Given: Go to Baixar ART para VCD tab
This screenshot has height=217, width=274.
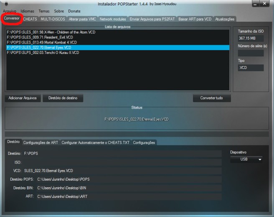Looking at the screenshot, I should (x=195, y=19).
